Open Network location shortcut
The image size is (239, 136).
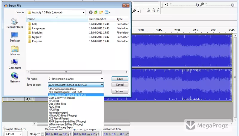15,78
